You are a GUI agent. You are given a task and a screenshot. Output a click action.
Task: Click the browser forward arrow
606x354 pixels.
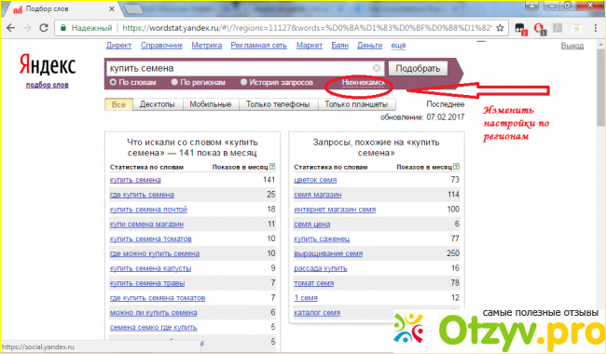[27, 28]
